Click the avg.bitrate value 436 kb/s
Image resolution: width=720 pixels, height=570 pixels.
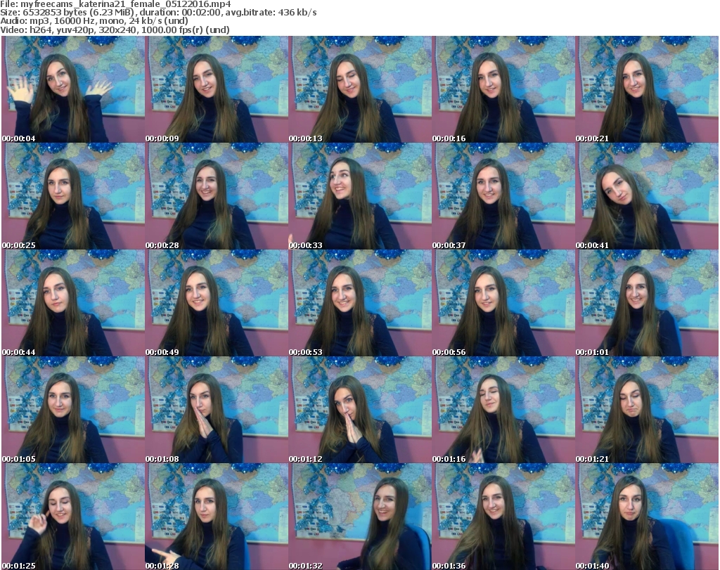click(x=297, y=13)
